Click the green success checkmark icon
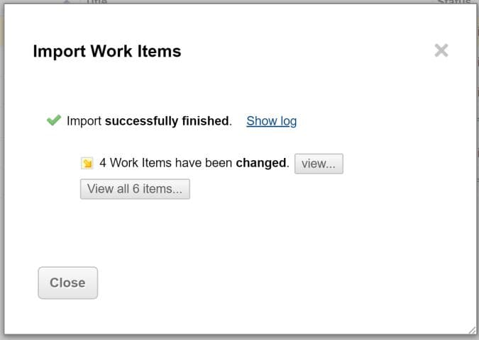Viewport: 479px width, 340px height. click(53, 120)
